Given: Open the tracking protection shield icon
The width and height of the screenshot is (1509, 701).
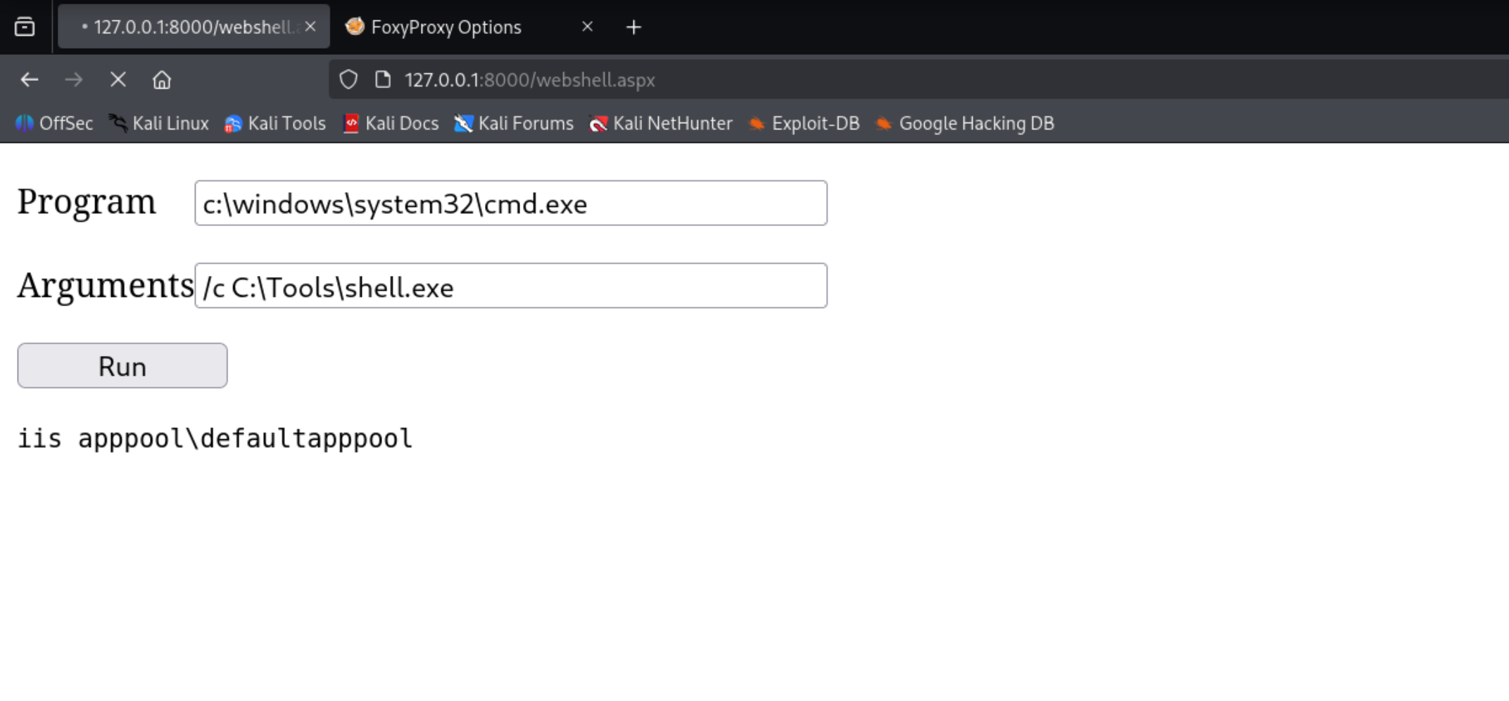Looking at the screenshot, I should point(348,80).
